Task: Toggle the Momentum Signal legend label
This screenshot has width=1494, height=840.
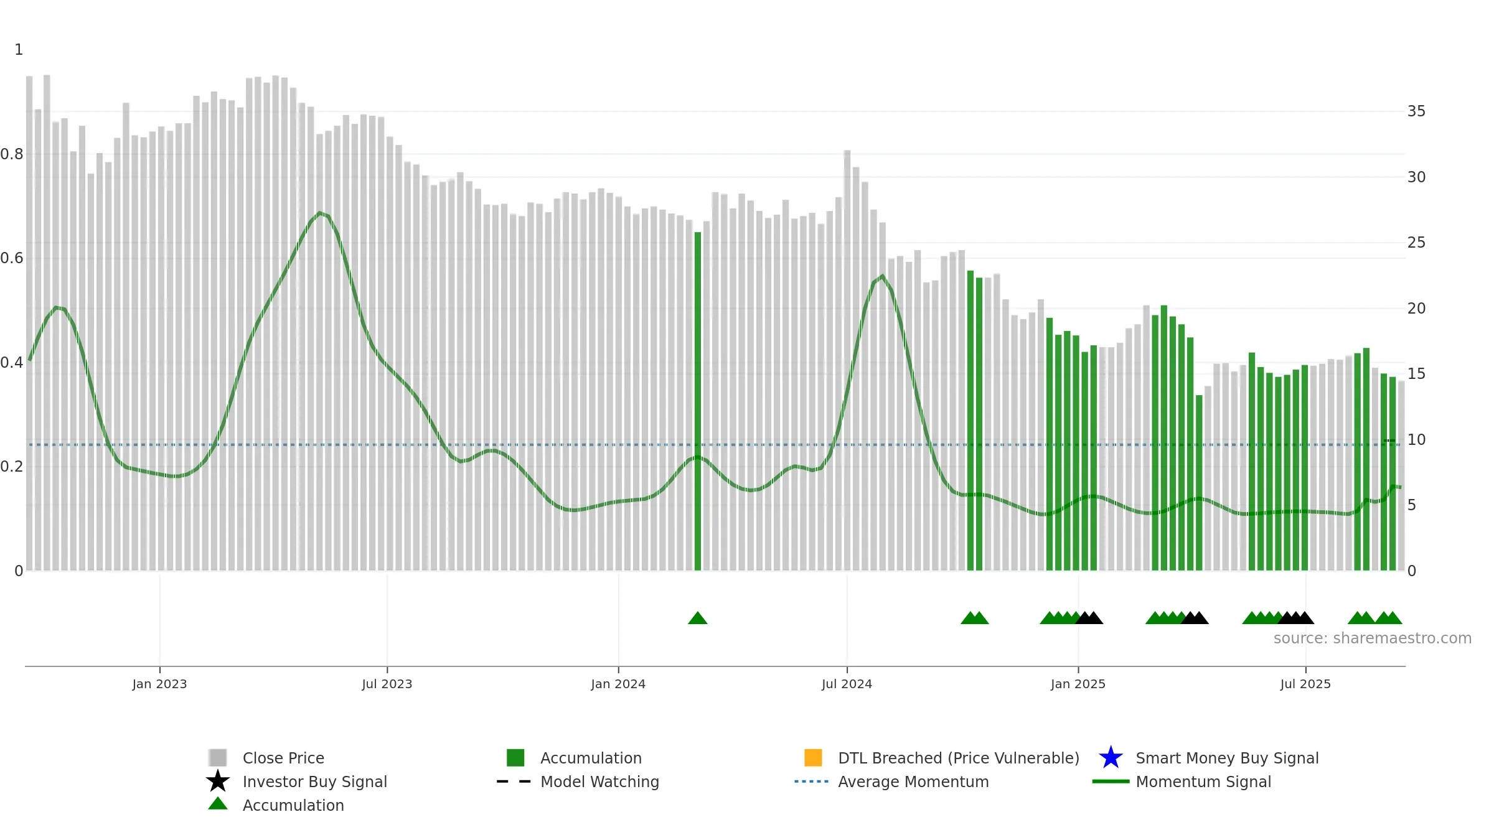Action: (1203, 782)
